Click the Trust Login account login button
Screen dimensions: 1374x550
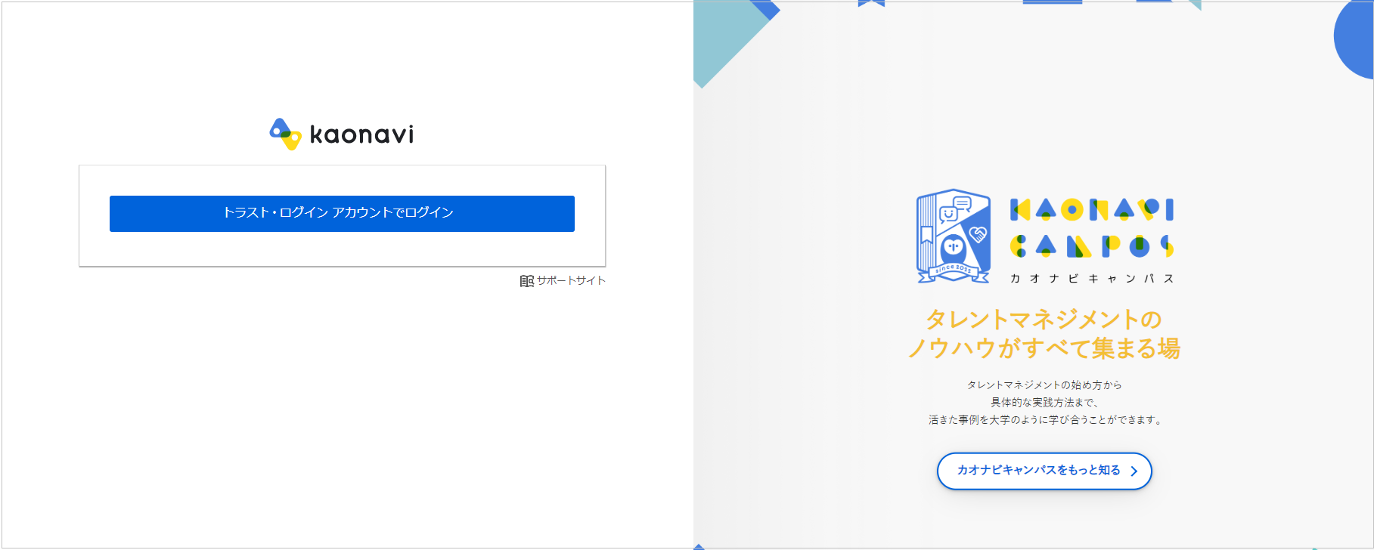coord(342,213)
